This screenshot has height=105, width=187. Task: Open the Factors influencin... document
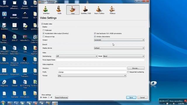point(25,5)
